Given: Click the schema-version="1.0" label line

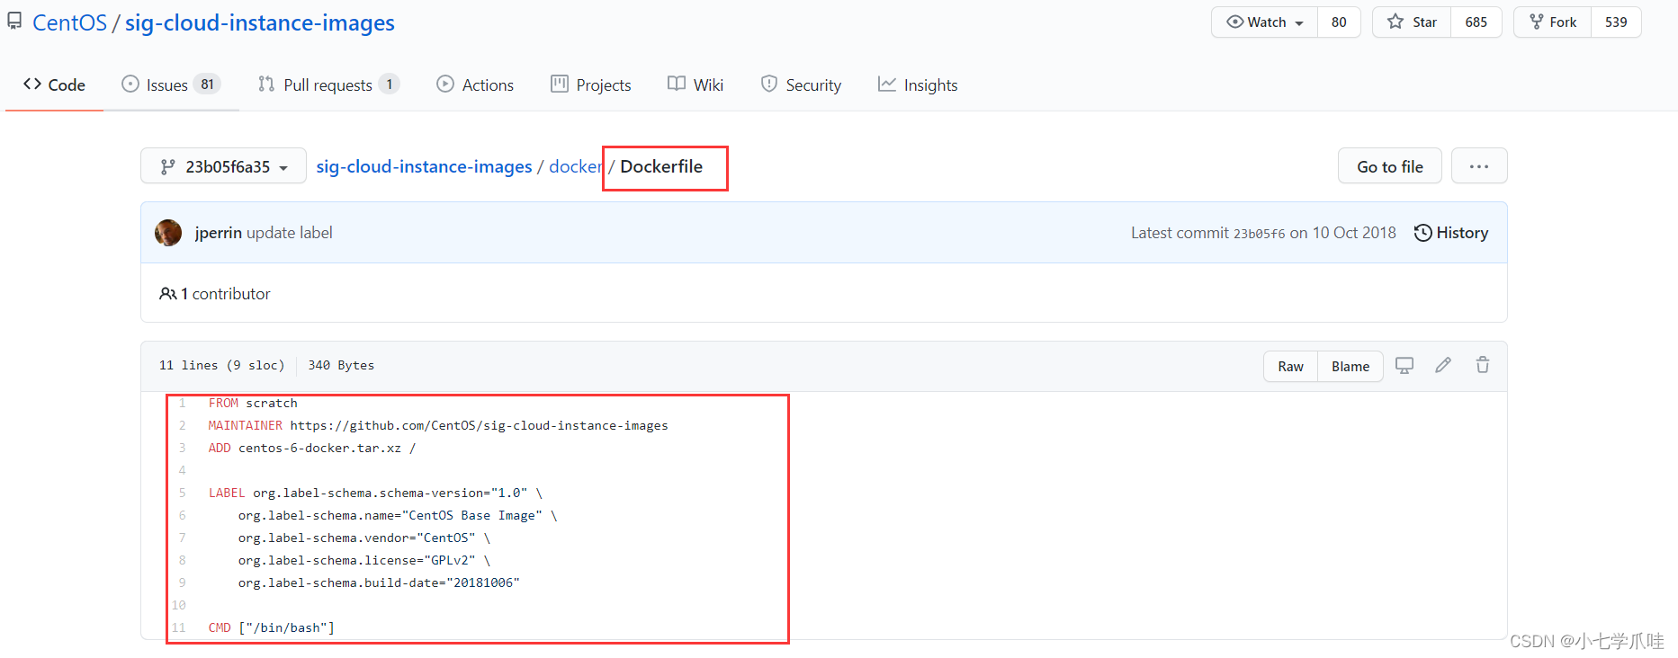Looking at the screenshot, I should 375,493.
